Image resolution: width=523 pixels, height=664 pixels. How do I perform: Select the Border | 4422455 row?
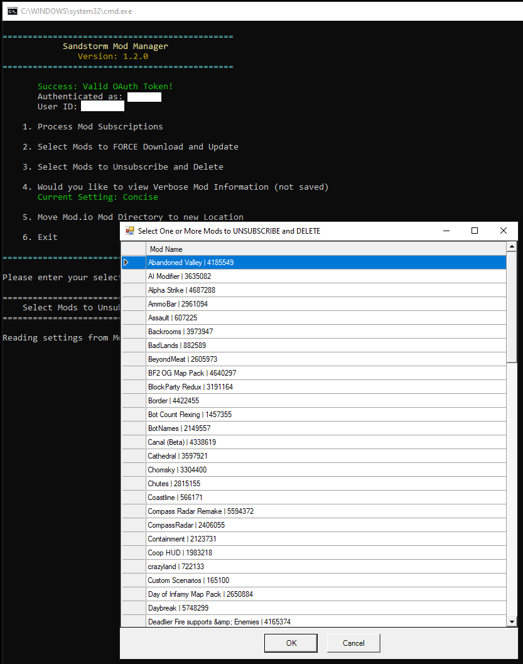326,401
